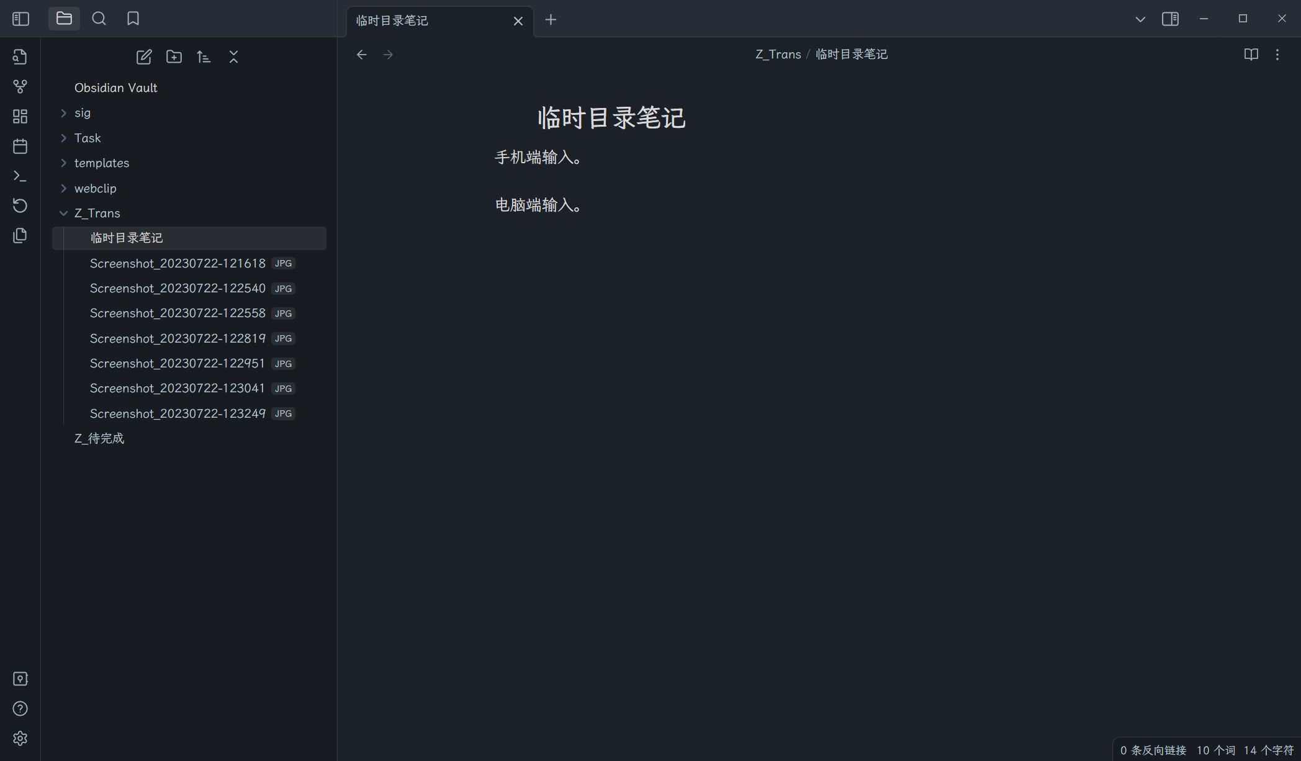
Task: Collapse the Z_Trans folder
Action: [x=97, y=213]
